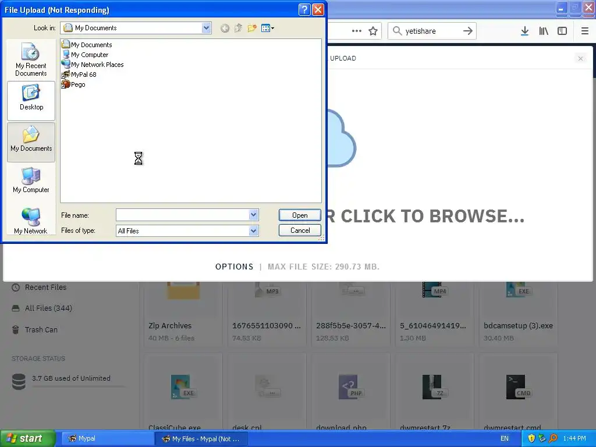Click the search go arrow
The image size is (596, 447).
(x=468, y=31)
